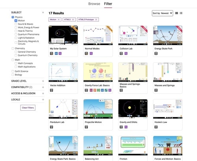Uncheck the Motion checkbox

tap(16, 20)
